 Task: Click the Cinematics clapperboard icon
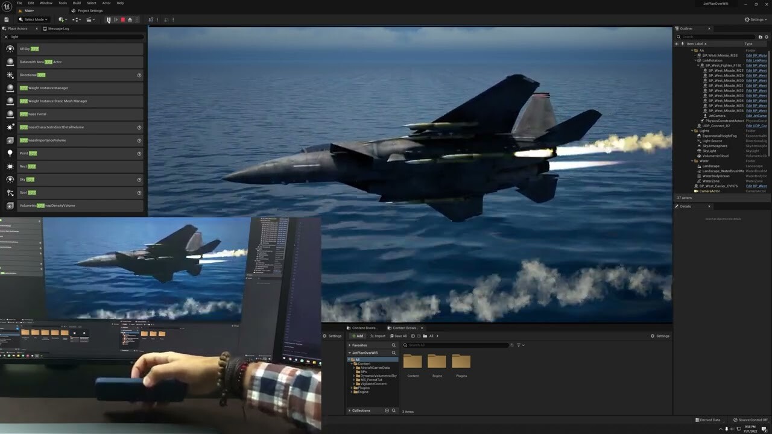(90, 19)
